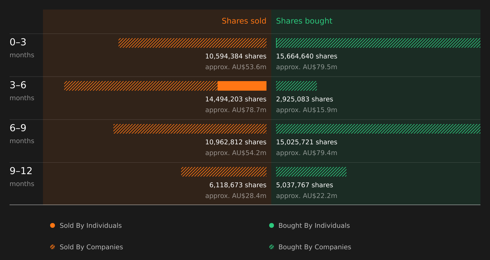The image size is (490, 260).
Task: Click the approx. AU$79.5m text
Action: pos(306,67)
